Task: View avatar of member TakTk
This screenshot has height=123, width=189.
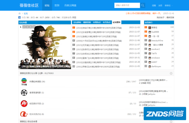Action: 150,54
